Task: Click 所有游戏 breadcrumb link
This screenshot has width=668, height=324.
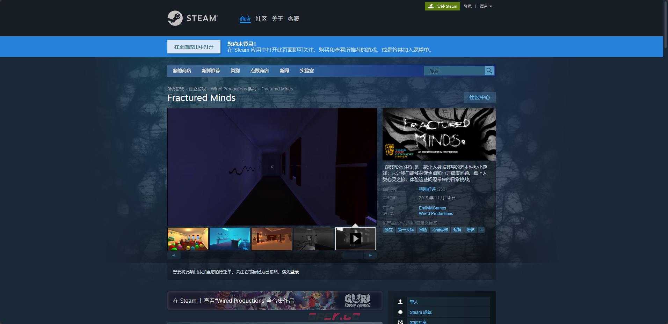Action: (176, 89)
